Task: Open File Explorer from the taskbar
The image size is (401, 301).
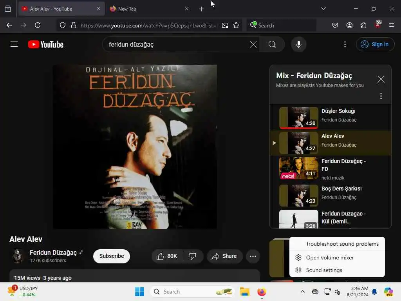Action: 244,292
